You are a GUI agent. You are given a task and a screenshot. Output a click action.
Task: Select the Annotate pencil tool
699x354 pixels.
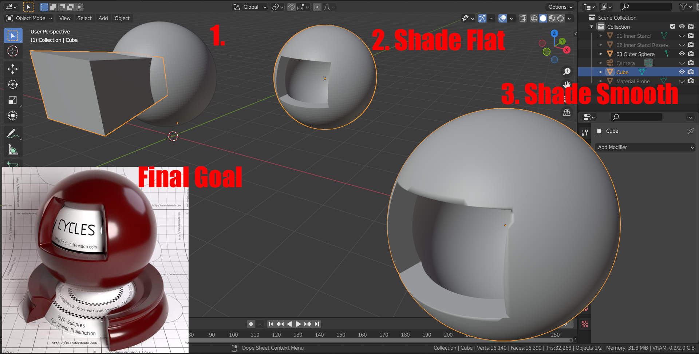(x=13, y=134)
